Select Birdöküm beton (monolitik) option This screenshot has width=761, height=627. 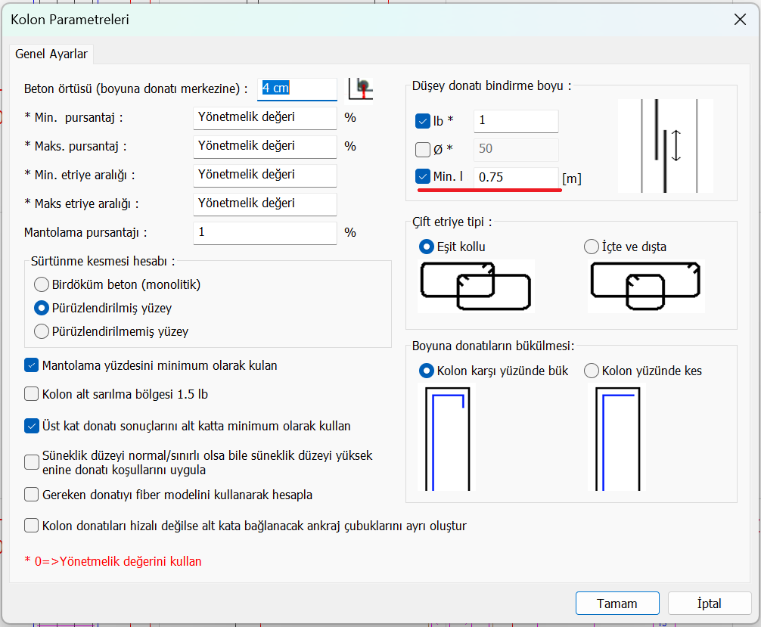[x=42, y=284]
